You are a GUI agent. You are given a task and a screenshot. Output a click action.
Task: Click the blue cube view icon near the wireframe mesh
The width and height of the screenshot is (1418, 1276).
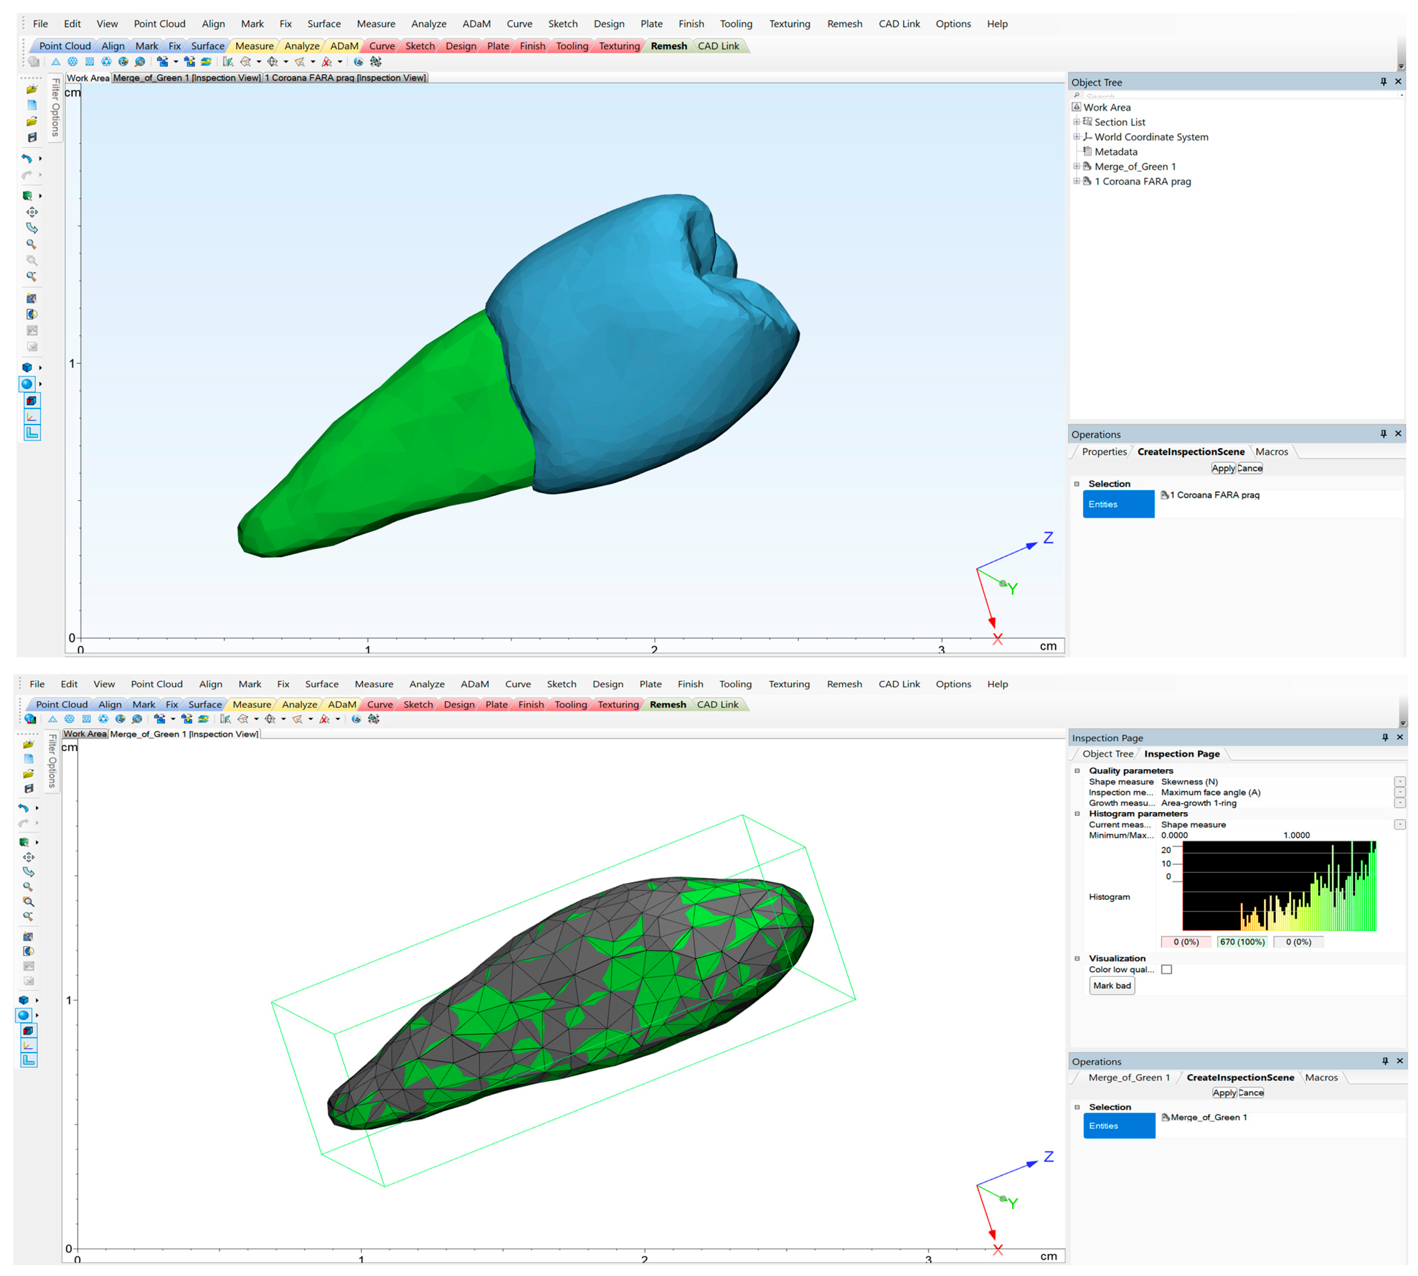click(24, 1000)
